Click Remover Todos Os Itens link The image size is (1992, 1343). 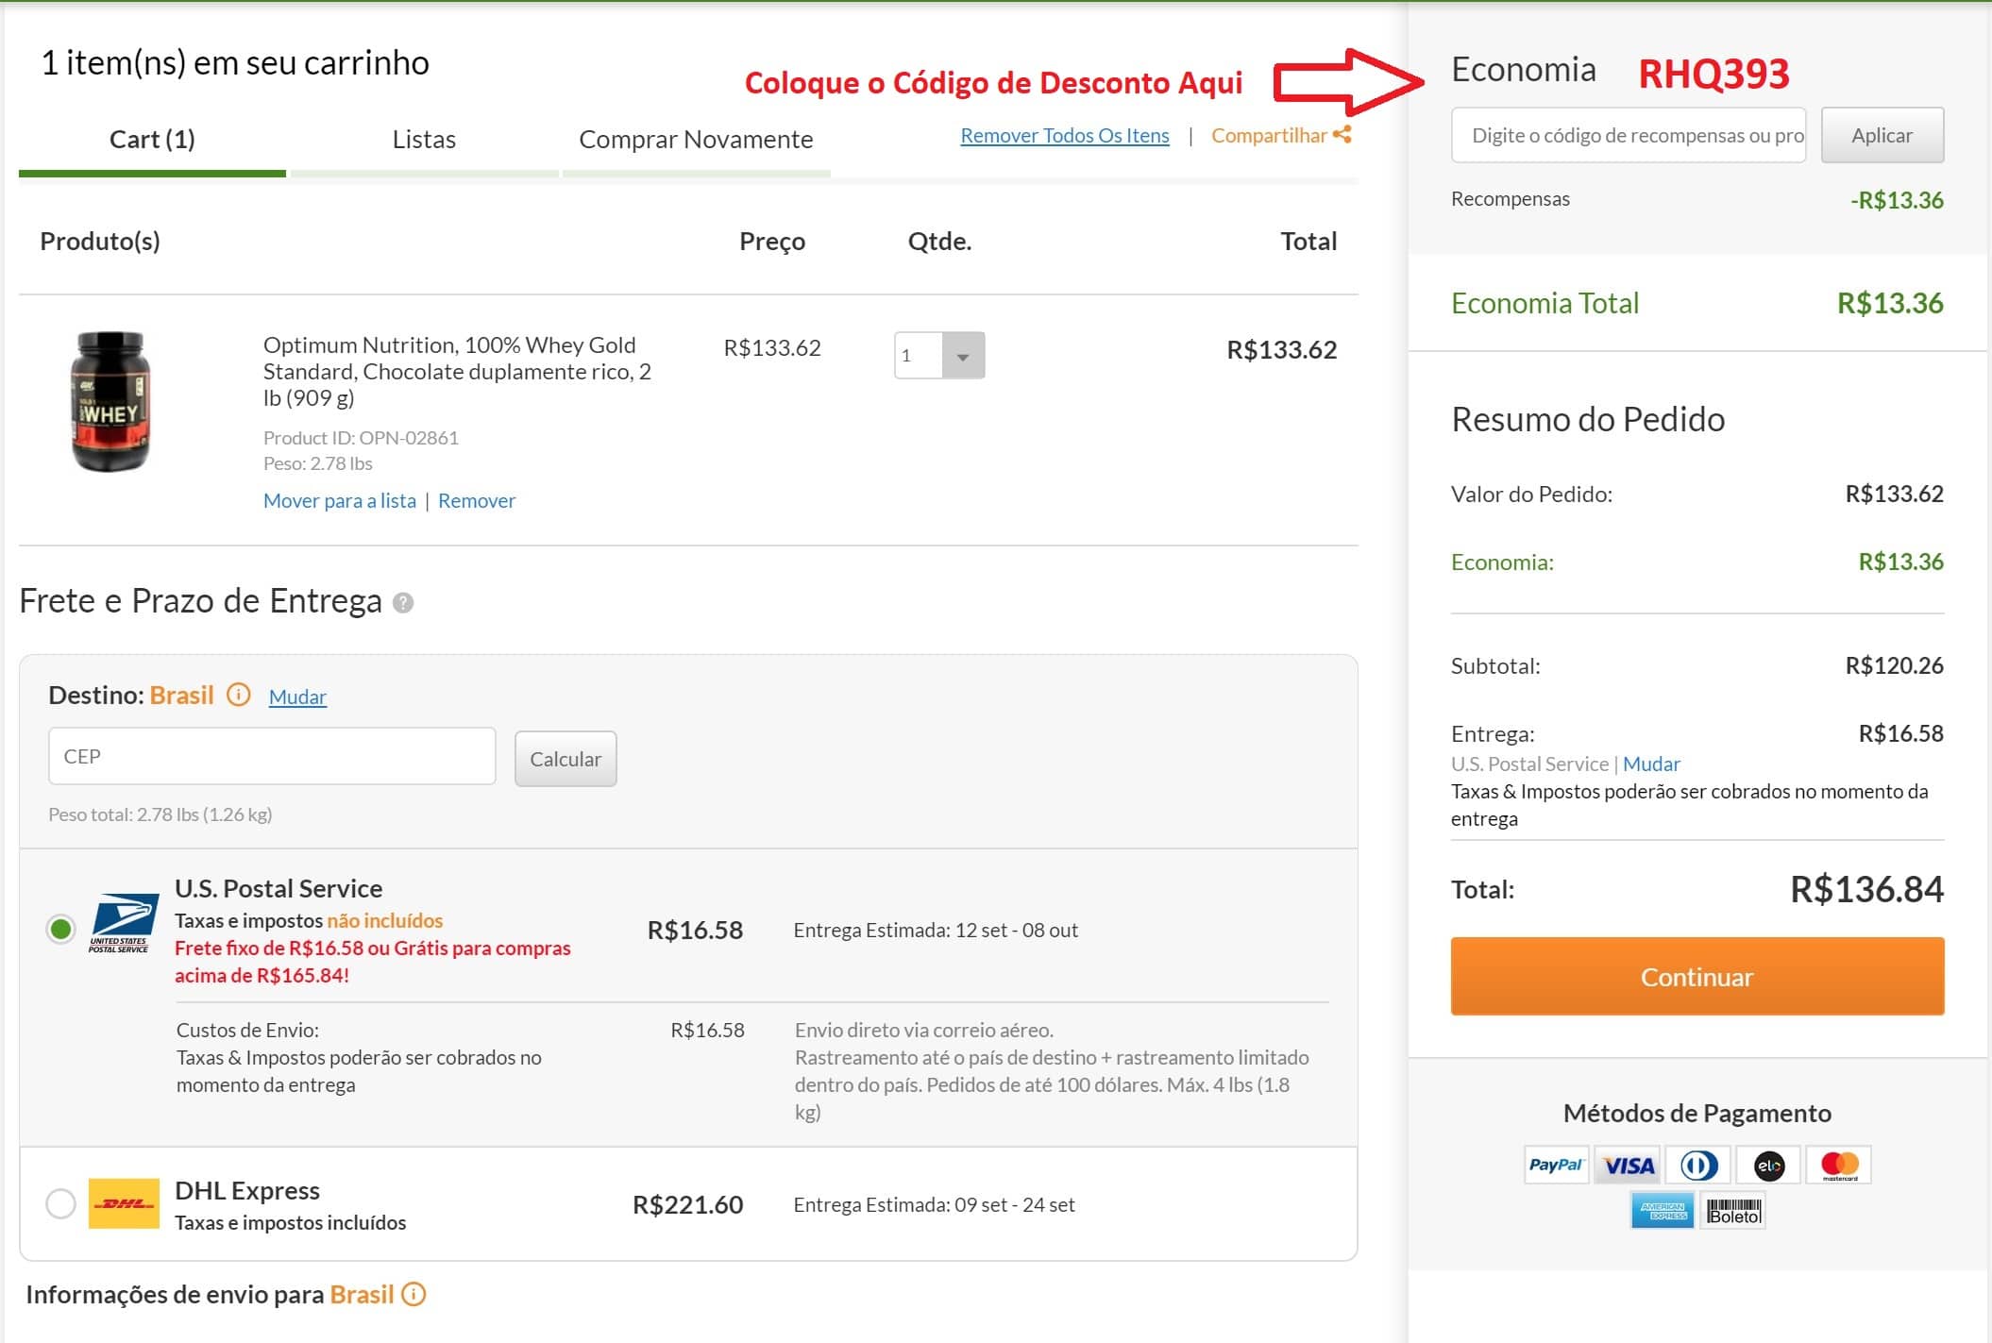point(1064,136)
